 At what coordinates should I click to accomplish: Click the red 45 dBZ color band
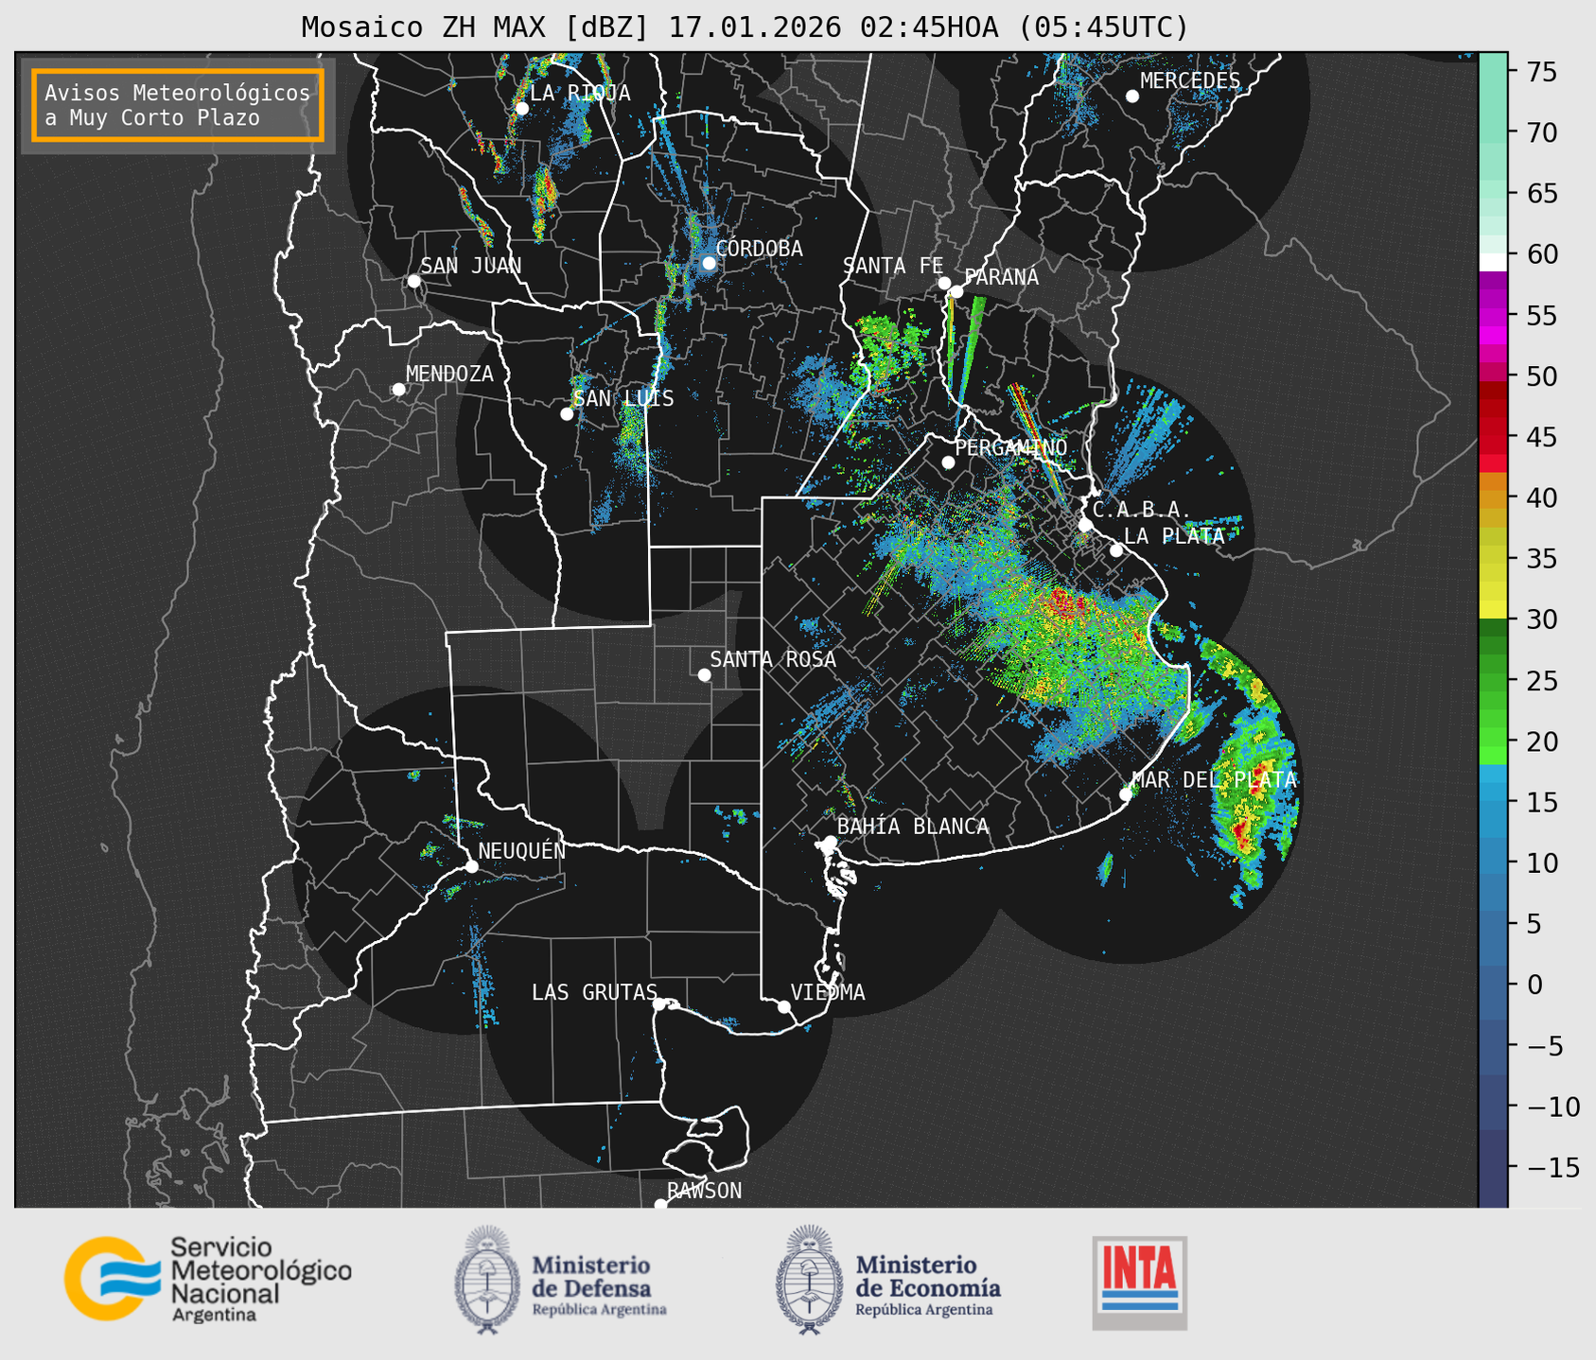pos(1492,436)
